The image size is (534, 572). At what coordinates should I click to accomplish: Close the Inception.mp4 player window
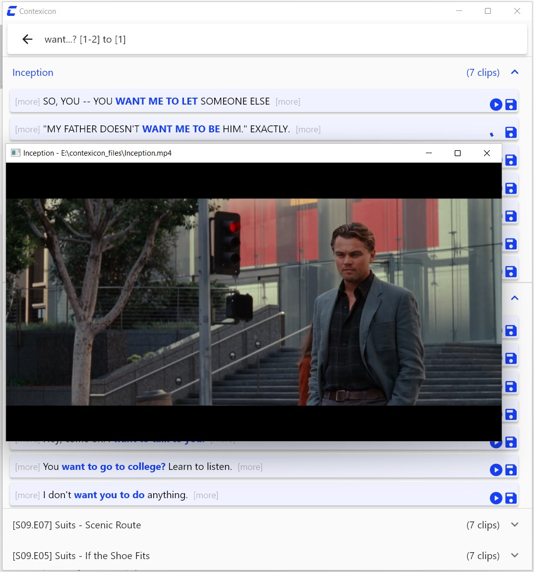tap(486, 153)
